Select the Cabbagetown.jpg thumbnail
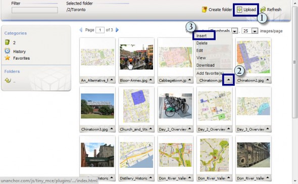Screen dimensions: 298x184 175,57
